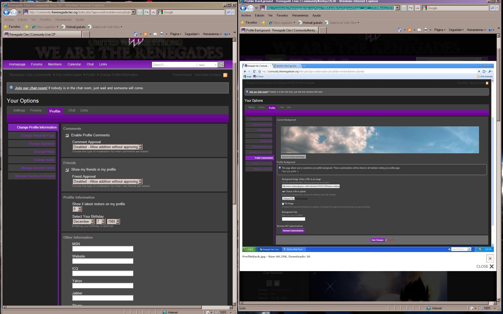Click the red Stop icon in User CP window
The height and width of the screenshot is (314, 503).
(154, 12)
